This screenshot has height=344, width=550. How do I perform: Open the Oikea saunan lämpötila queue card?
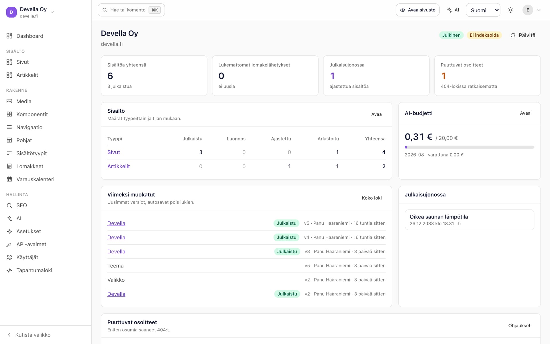point(470,220)
